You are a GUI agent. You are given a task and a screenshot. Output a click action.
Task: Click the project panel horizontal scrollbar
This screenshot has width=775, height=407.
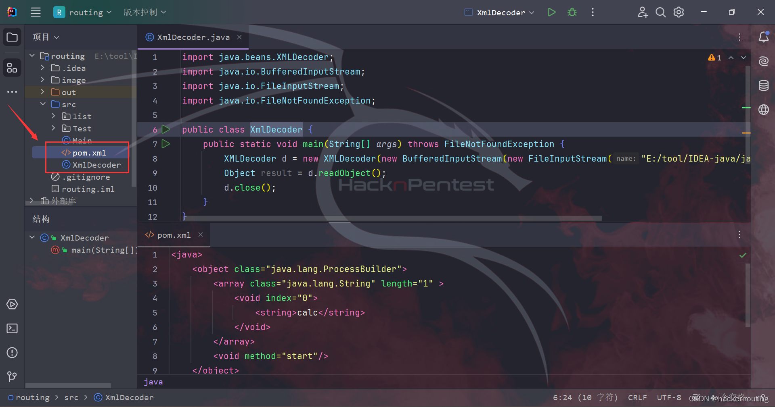(x=68, y=386)
